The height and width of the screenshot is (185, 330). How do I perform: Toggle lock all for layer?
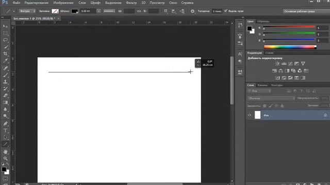(x=282, y=106)
